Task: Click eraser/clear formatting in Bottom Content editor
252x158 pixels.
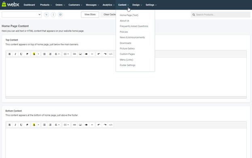Action: tap(27, 125)
